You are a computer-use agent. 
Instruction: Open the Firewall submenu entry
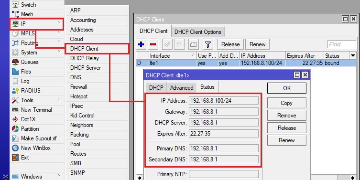[97, 87]
